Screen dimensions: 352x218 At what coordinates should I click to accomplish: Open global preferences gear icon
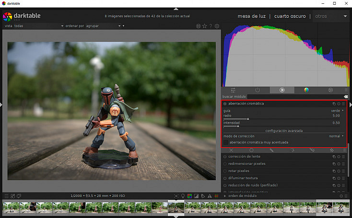click(x=217, y=26)
